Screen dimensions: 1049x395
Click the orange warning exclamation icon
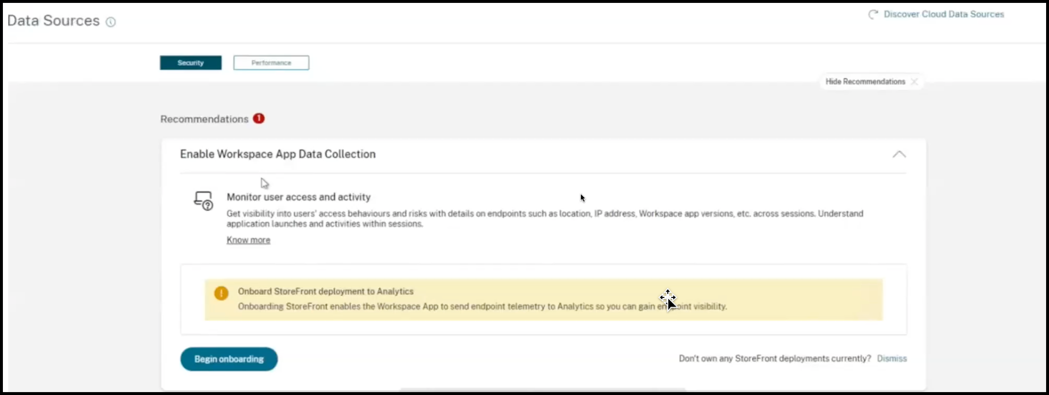click(221, 293)
